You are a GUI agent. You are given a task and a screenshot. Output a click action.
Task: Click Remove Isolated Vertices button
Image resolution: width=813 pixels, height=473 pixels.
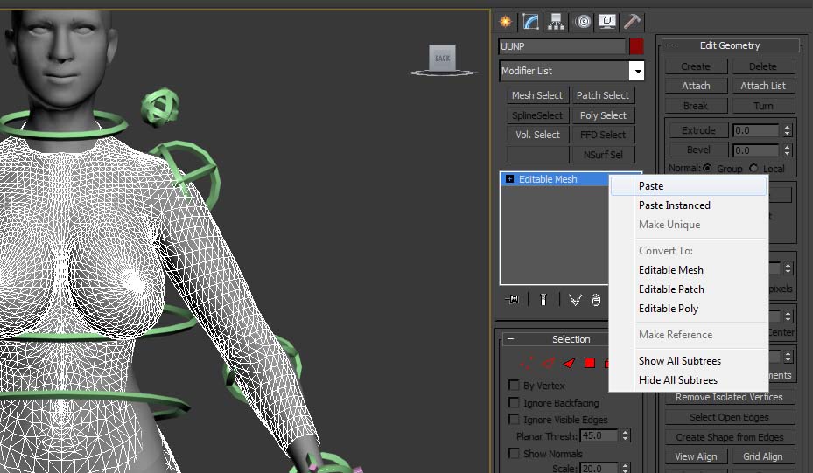pyautogui.click(x=729, y=397)
